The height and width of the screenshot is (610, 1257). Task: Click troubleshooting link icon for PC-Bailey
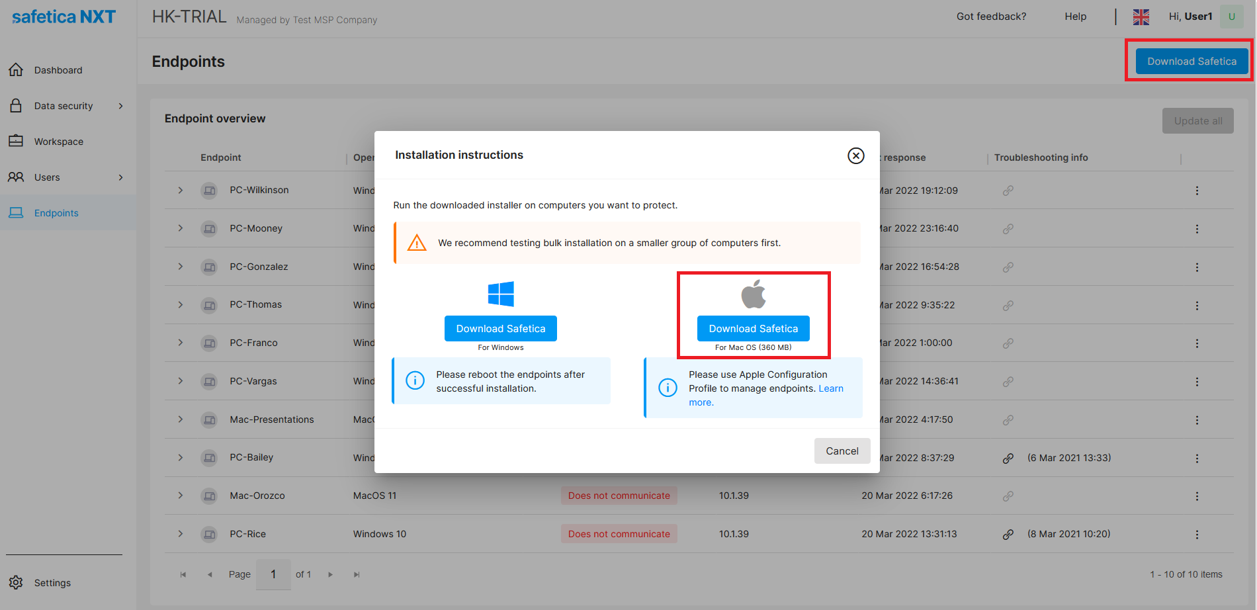click(x=1008, y=458)
